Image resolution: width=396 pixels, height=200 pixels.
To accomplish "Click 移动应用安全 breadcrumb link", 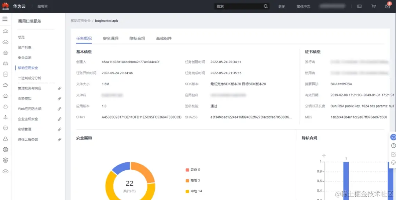I will click(x=81, y=20).
